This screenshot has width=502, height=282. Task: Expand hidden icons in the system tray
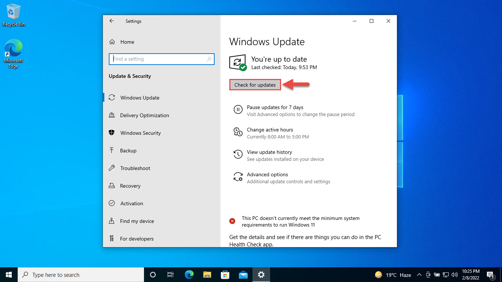click(x=419, y=274)
